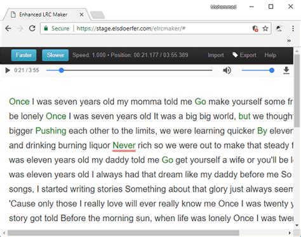Click the Slower button
Screen dimensions: 301x237
tap(55, 55)
